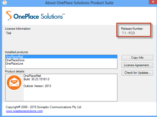Click the OnePlace Solutions logo
The image size is (157, 117).
pos(35,16)
